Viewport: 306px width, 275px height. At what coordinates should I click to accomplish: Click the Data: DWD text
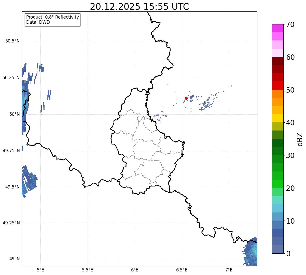point(38,22)
